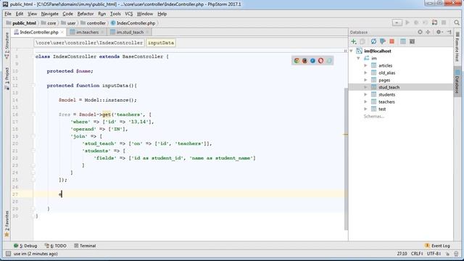Click the inputData method breadcrumb

(x=161, y=43)
